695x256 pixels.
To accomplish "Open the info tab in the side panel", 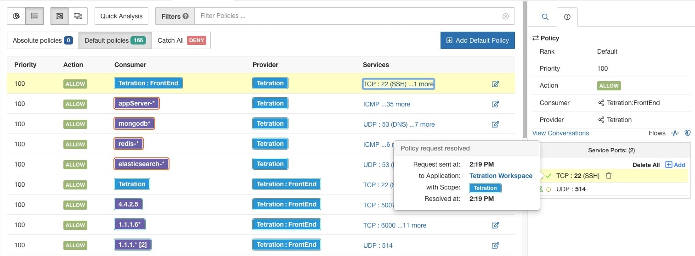I will point(567,17).
